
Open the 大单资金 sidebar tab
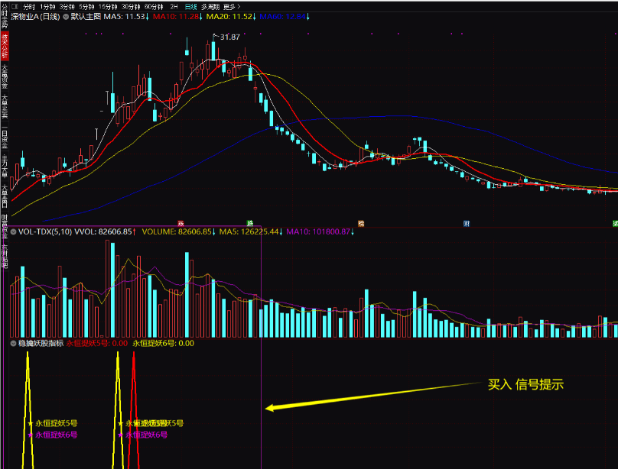[x=5, y=76]
